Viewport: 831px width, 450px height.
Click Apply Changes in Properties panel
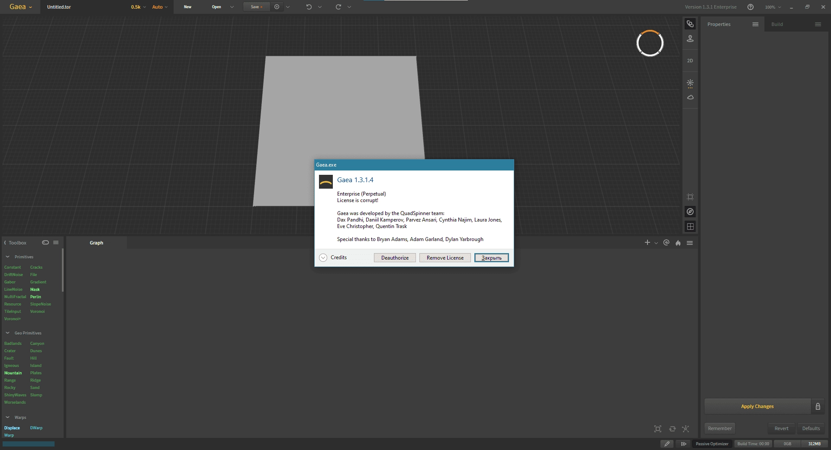tap(757, 406)
